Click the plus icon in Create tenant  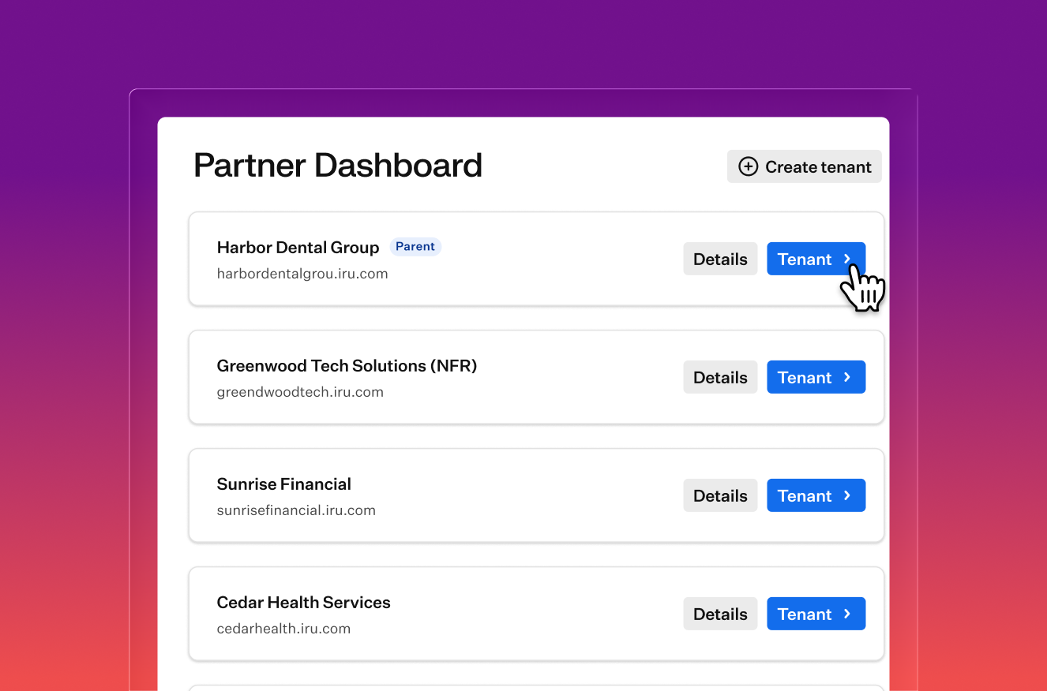click(x=747, y=166)
